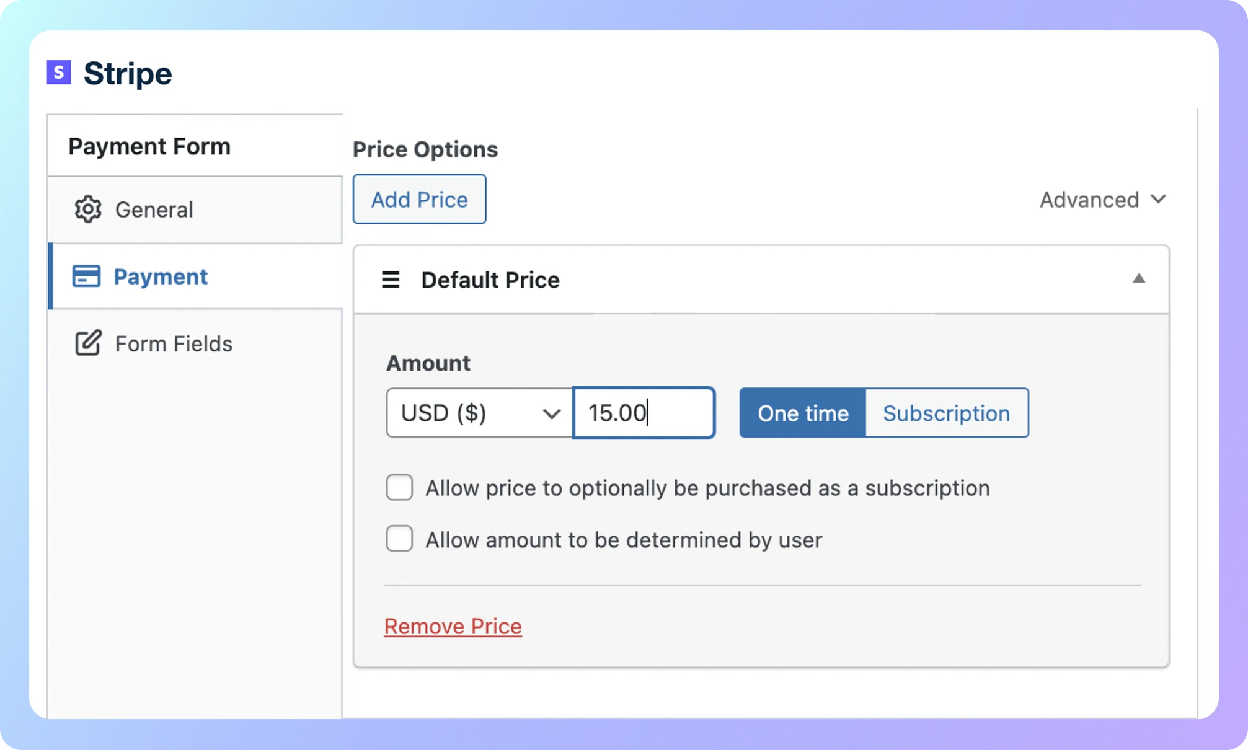Collapse the Default Price panel arrow
This screenshot has width=1248, height=750.
point(1139,279)
